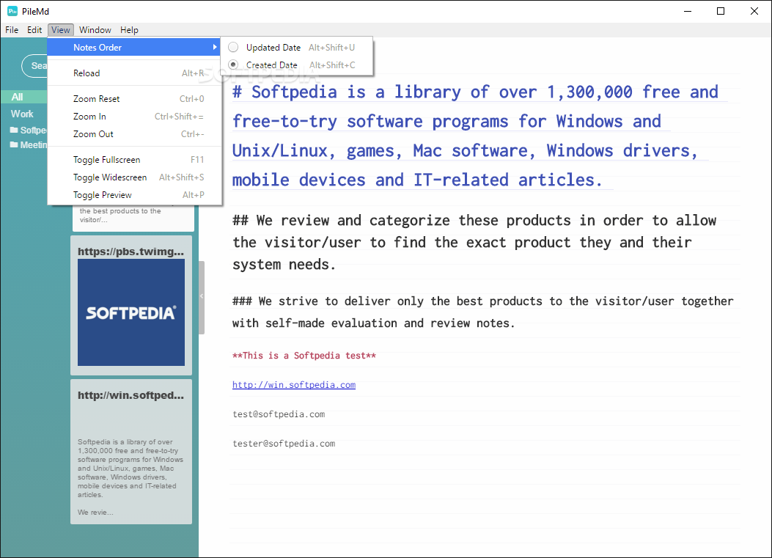The height and width of the screenshot is (558, 772).
Task: Click the Softpedia folder icon
Action: 14,130
